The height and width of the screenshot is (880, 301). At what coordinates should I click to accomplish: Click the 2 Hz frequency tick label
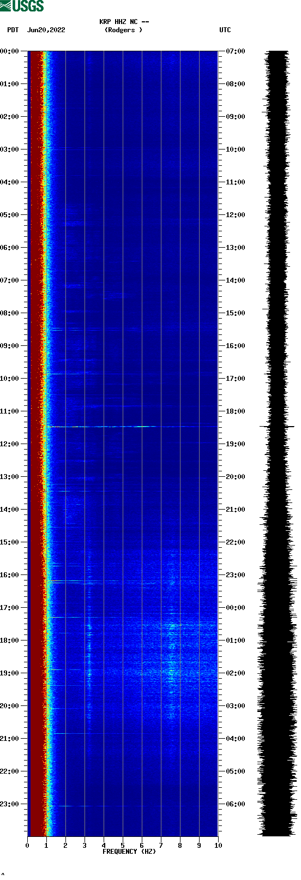coord(65,846)
